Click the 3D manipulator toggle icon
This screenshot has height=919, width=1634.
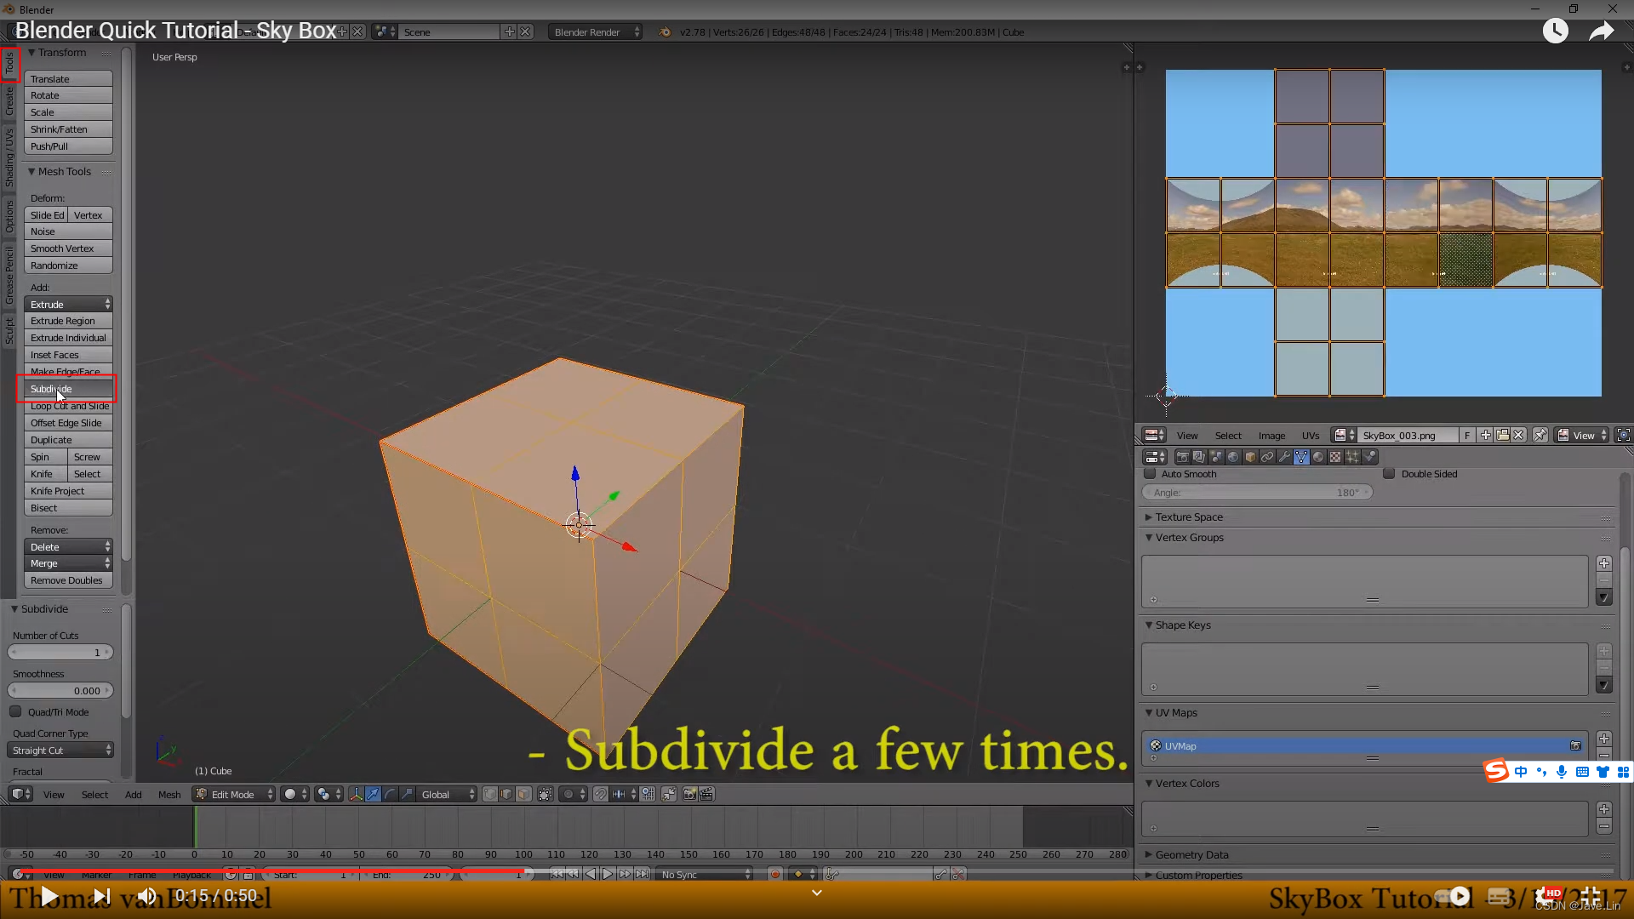pyautogui.click(x=356, y=794)
